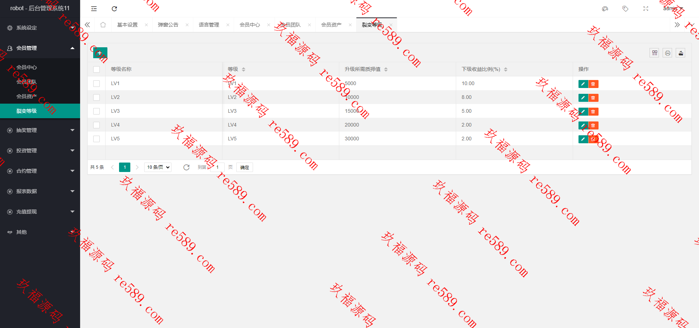Focus the jump-to-page number field
This screenshot has width=699, height=328.
[217, 167]
